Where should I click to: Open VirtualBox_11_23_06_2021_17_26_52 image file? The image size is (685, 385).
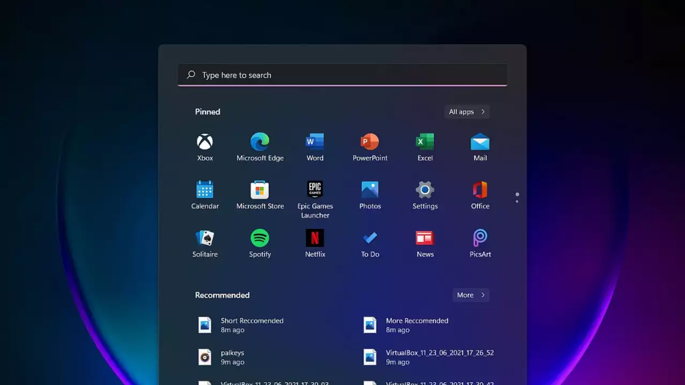pyautogui.click(x=439, y=357)
